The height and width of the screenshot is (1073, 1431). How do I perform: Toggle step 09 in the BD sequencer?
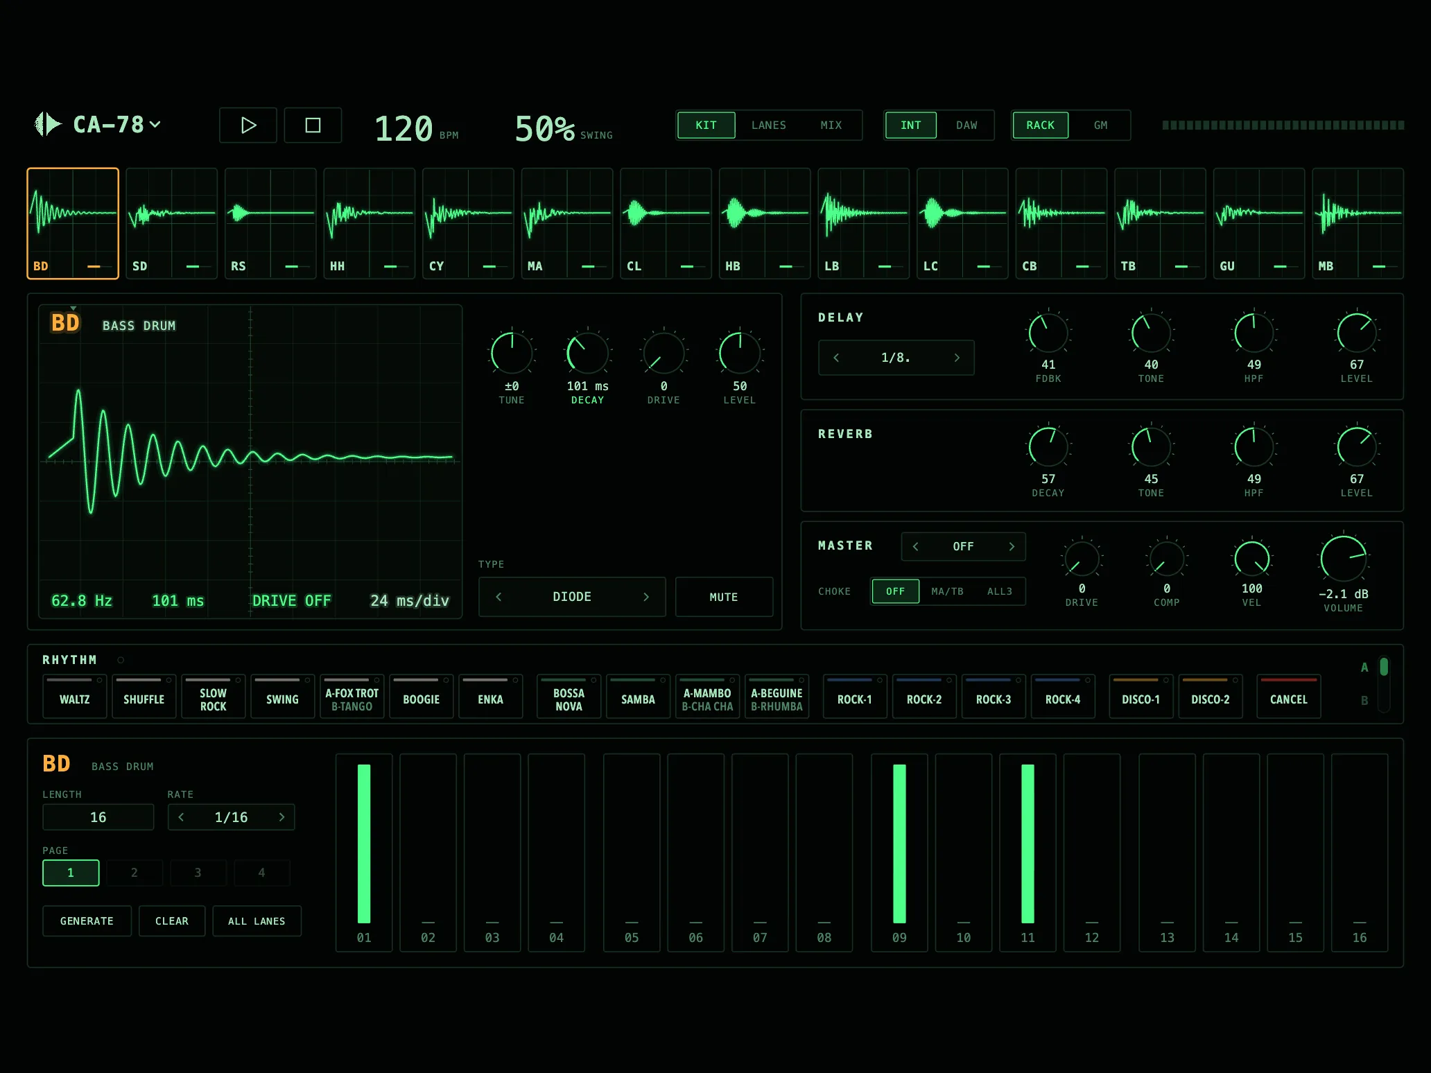[x=899, y=853]
